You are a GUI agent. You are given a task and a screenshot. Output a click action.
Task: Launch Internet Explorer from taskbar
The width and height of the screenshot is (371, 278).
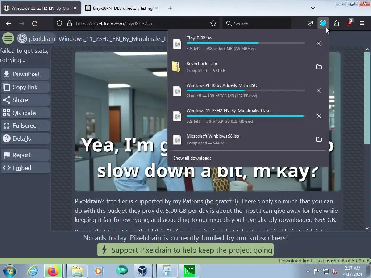(32, 271)
